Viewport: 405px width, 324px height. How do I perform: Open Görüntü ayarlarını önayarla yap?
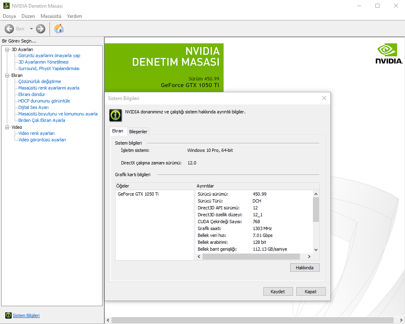point(49,55)
